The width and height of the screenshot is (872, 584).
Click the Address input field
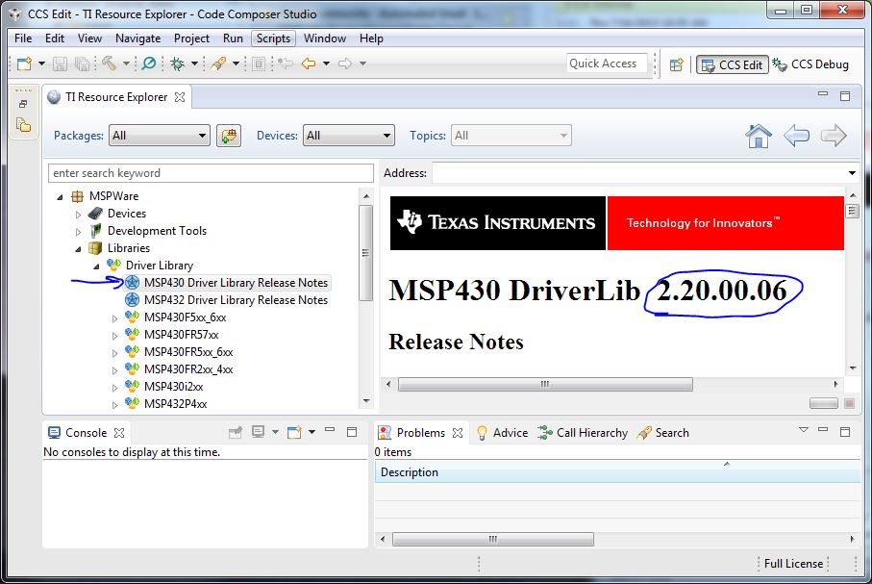[x=639, y=173]
